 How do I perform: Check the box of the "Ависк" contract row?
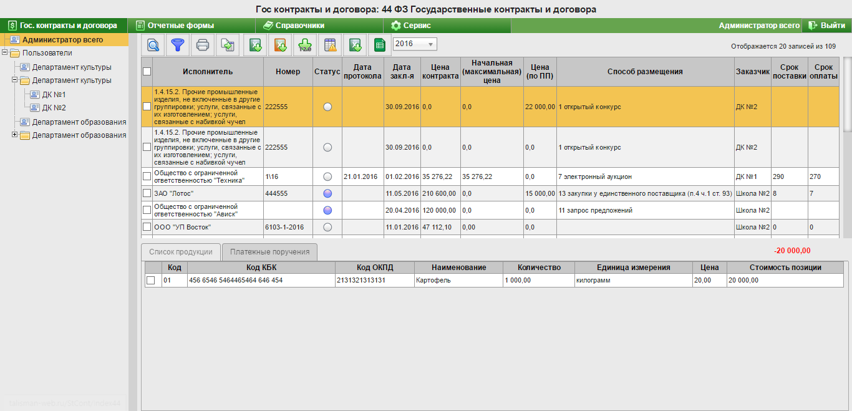coord(147,210)
